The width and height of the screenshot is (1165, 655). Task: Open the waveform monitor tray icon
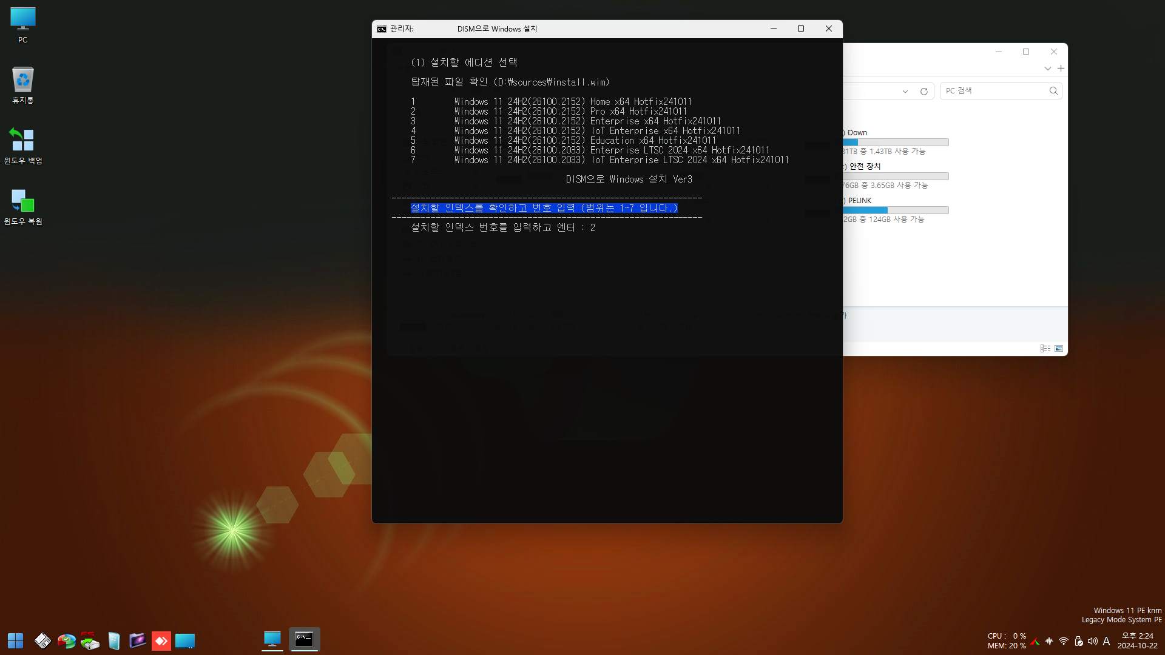[1049, 641]
